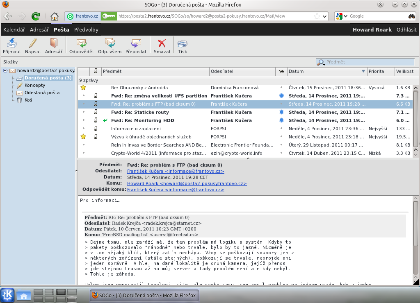Open the URL history dropdown arrow
This screenshot has width=420, height=303.
[325, 16]
